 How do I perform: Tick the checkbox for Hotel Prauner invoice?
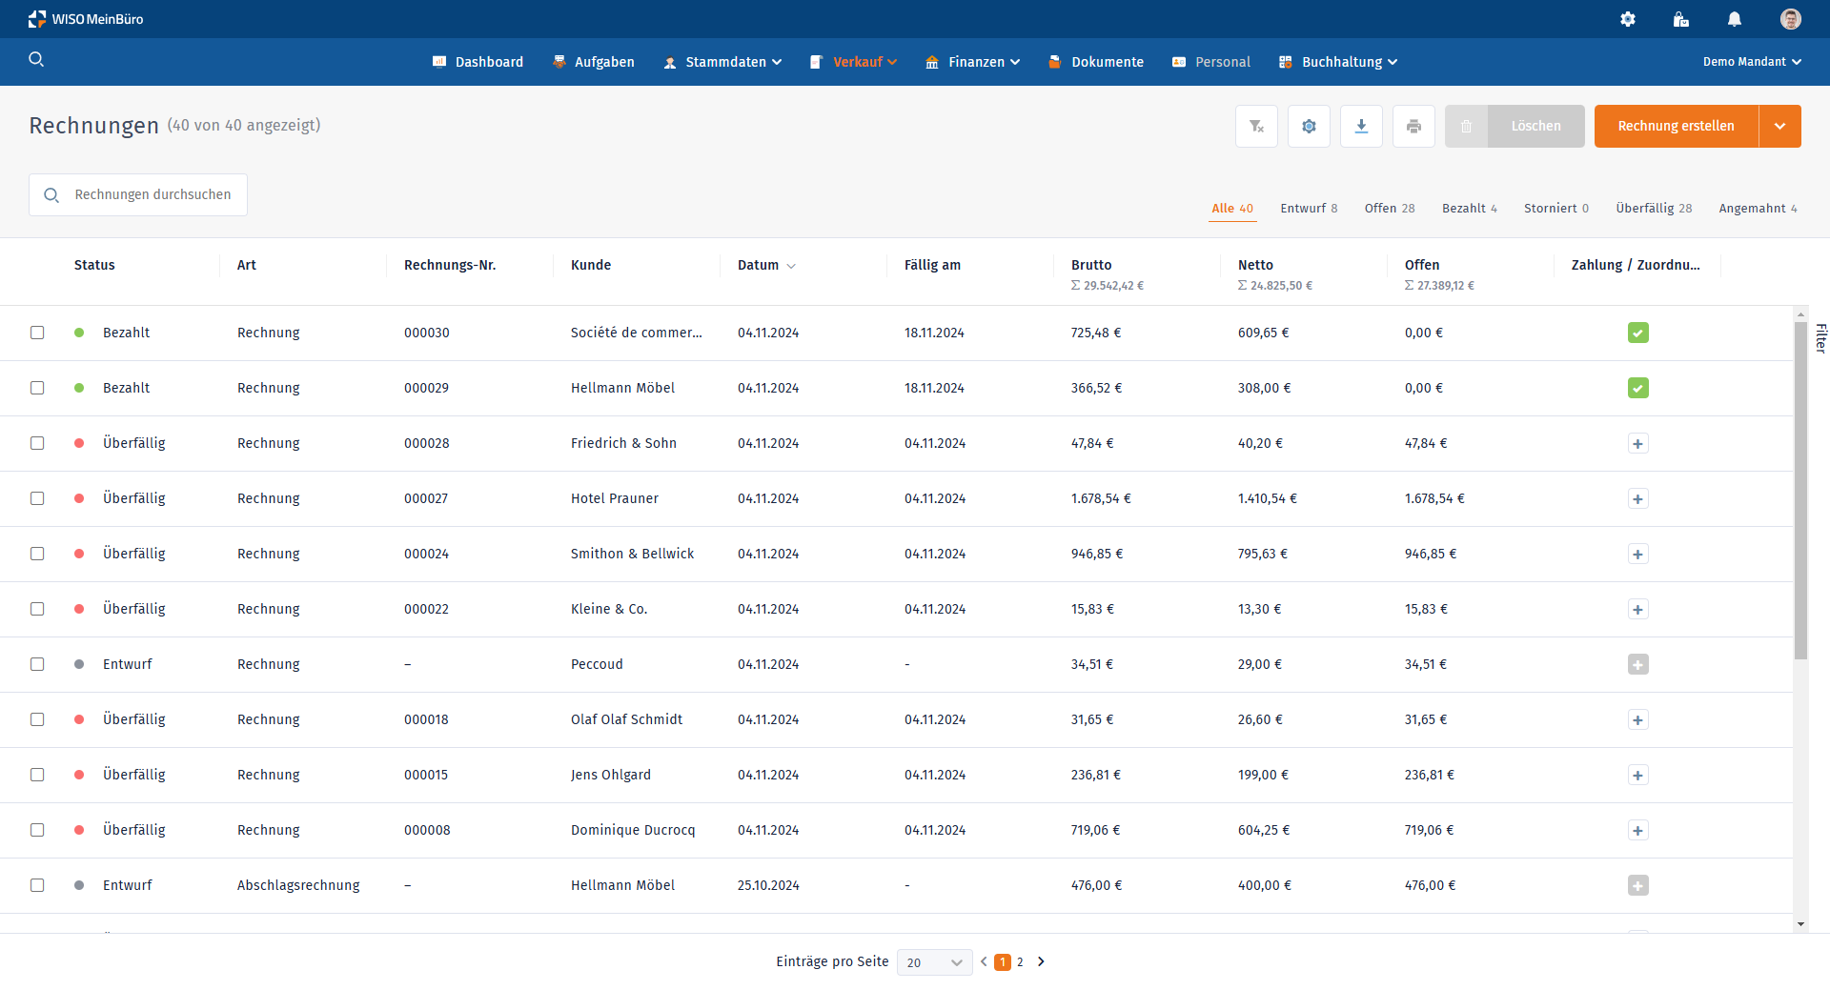37,498
